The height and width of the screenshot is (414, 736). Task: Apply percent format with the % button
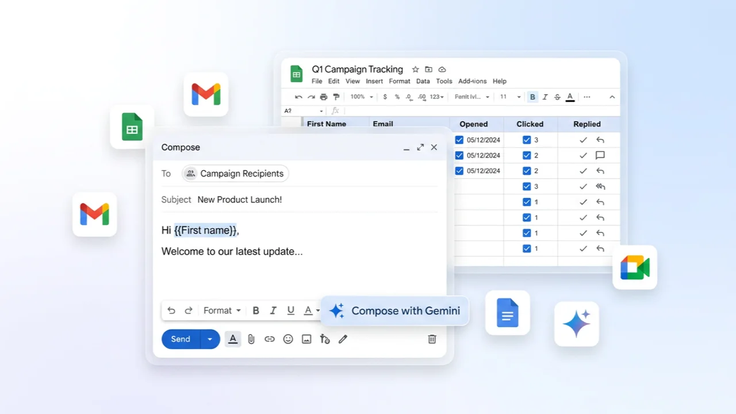pos(397,97)
